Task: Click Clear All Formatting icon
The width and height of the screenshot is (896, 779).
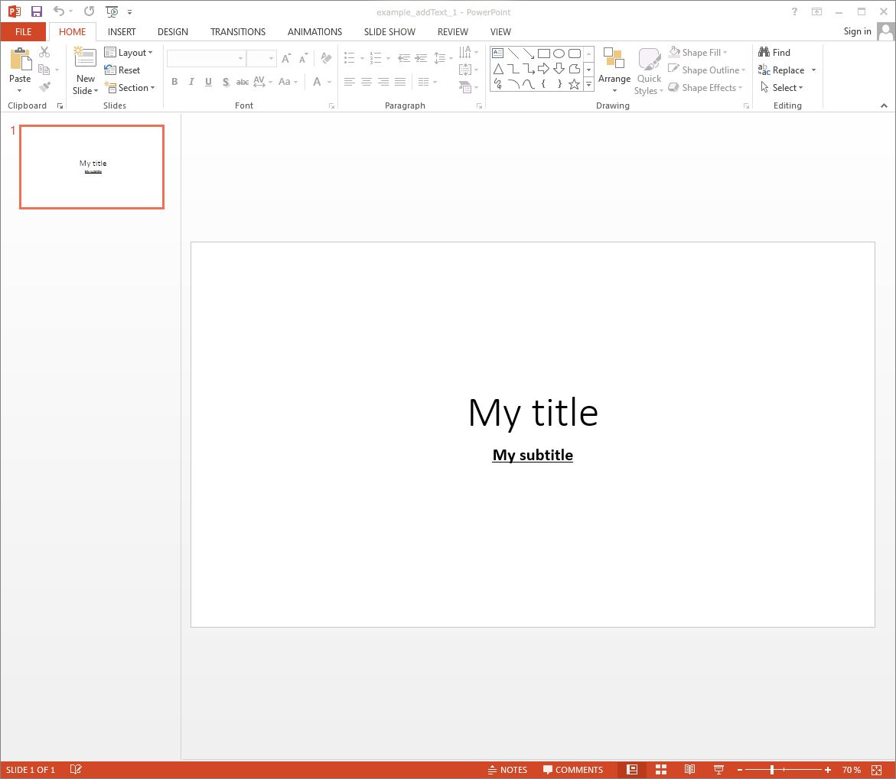Action: pyautogui.click(x=326, y=57)
